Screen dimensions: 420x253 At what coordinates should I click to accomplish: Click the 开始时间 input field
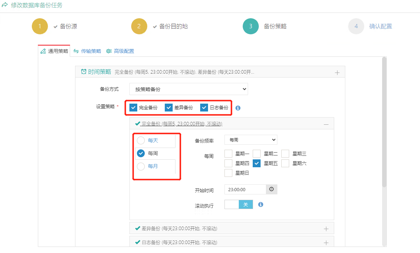click(245, 189)
